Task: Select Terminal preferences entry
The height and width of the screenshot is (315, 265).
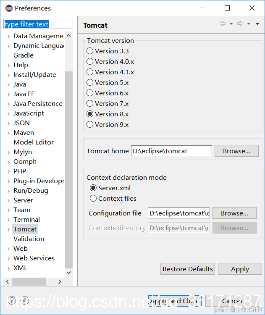Action: tap(26, 219)
